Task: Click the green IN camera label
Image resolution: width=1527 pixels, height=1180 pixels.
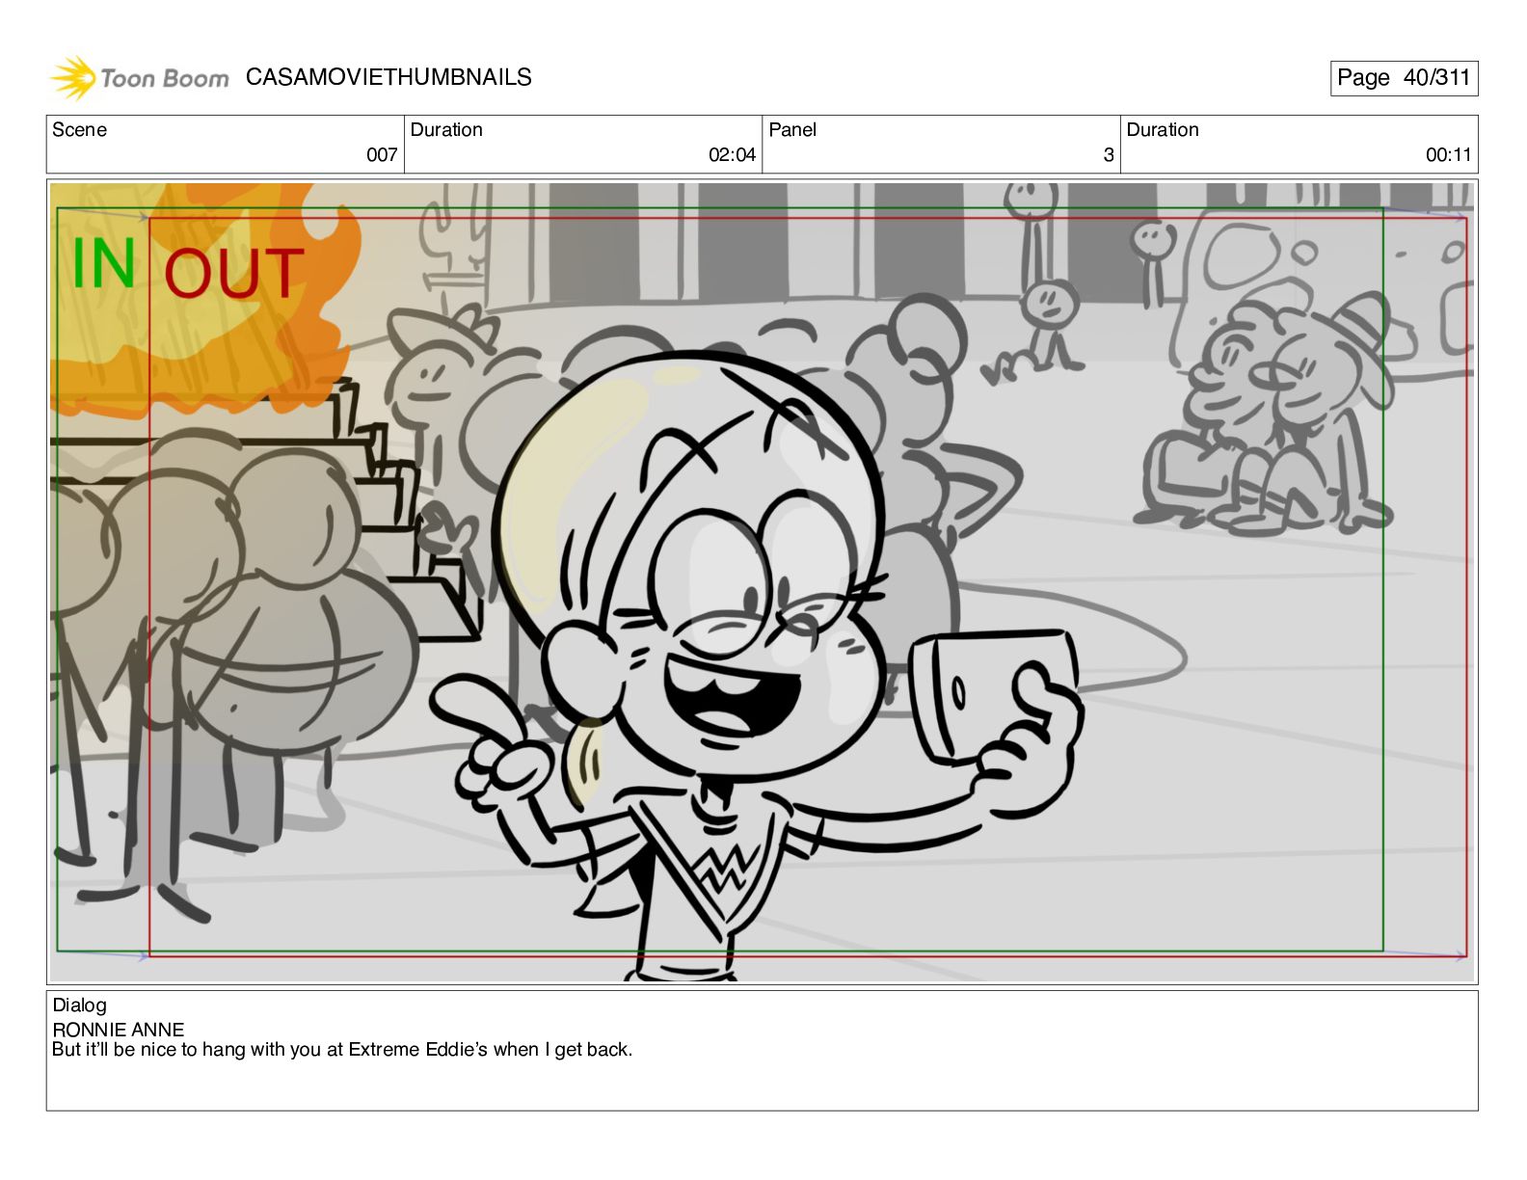Action: click(104, 263)
